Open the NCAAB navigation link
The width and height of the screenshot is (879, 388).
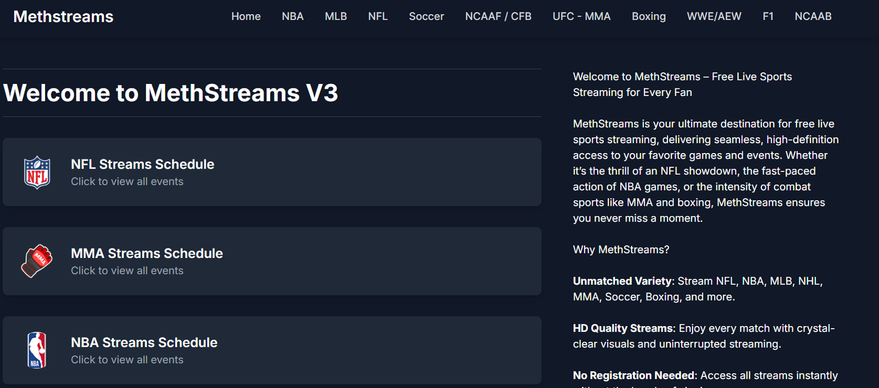[x=813, y=16]
